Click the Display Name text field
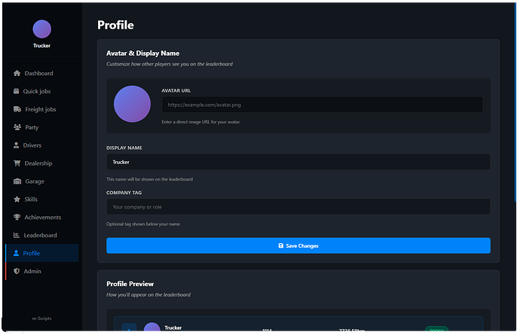 pos(298,162)
